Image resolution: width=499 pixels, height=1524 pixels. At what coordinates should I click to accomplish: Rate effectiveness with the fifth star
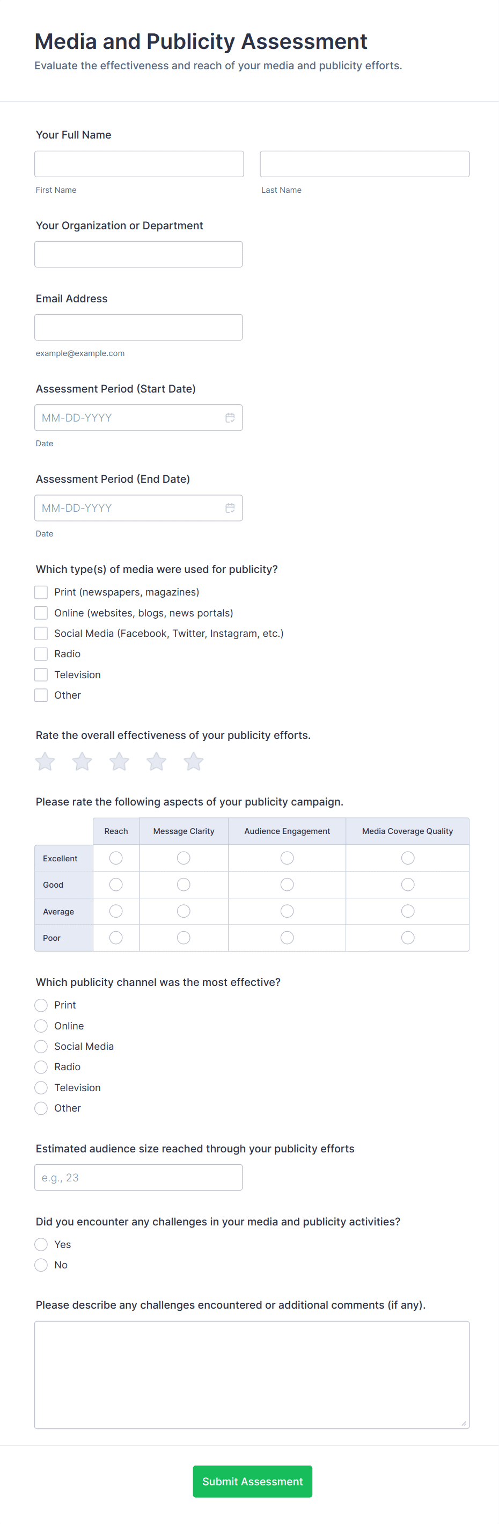tap(193, 761)
